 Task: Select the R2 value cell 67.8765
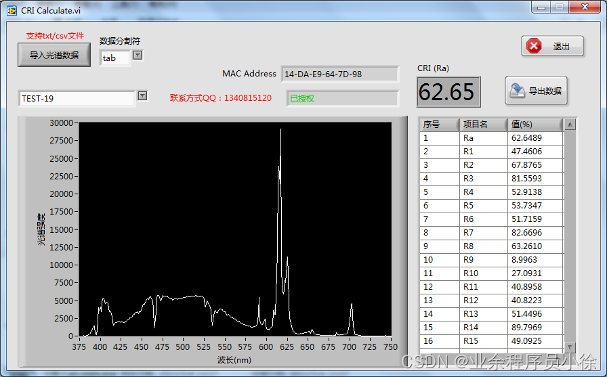[535, 165]
